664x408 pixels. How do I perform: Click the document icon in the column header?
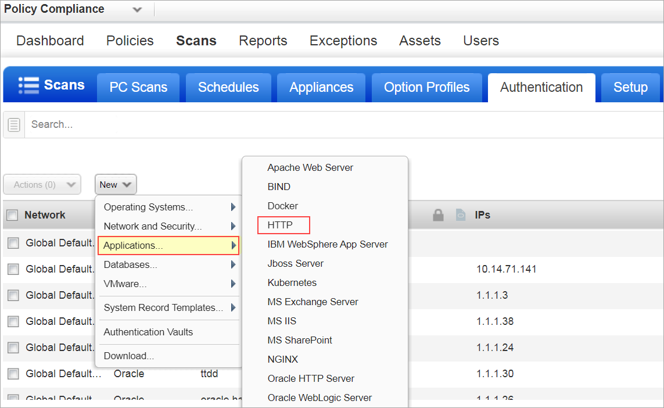460,214
